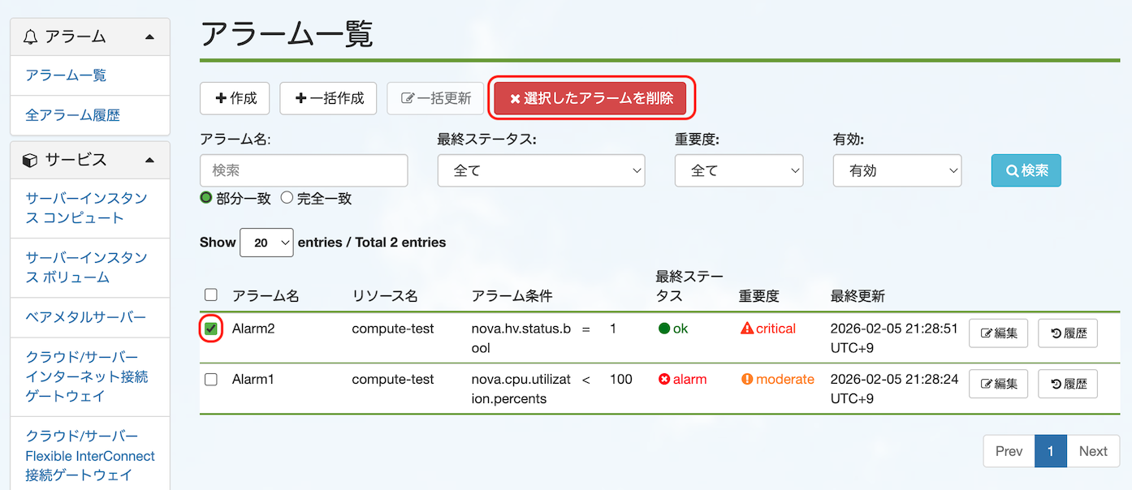Uncheck the Alarm2 row checkbox

(211, 329)
